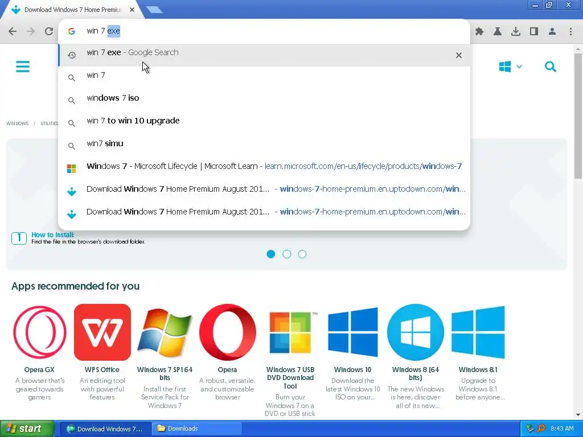
Task: Choose the 'windows 7 iso' suggestion
Action: (x=264, y=98)
